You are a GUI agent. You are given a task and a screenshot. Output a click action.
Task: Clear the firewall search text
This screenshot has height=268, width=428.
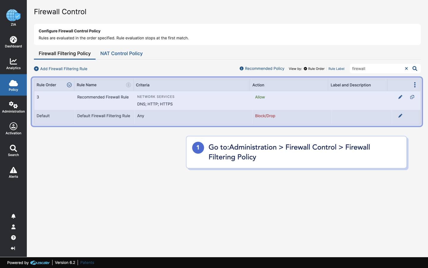pyautogui.click(x=406, y=68)
